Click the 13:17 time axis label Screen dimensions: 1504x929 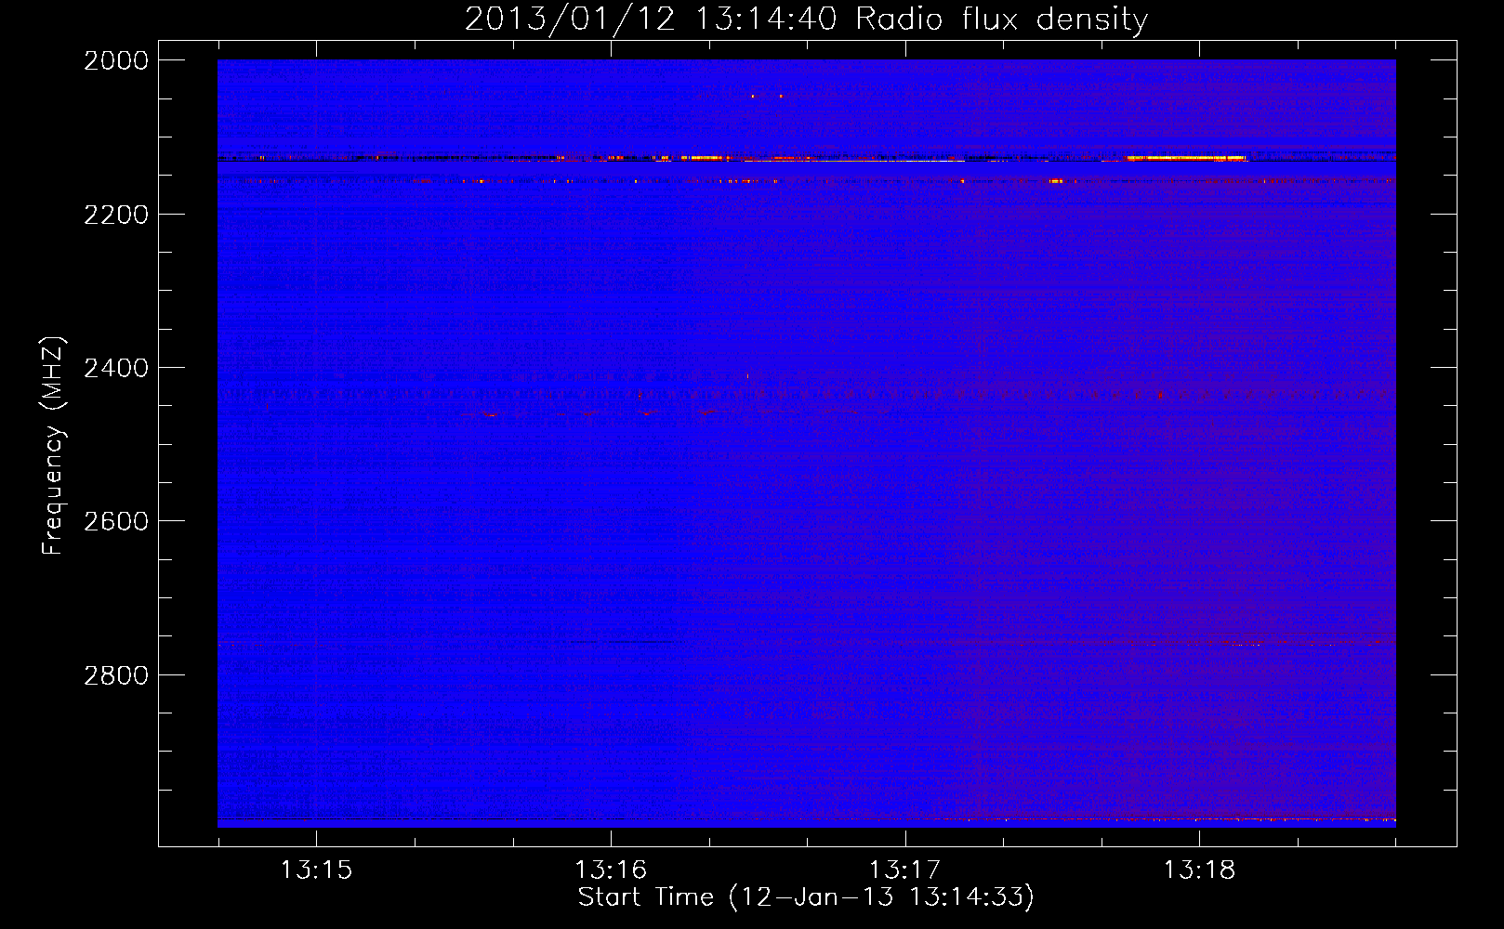coord(904,870)
